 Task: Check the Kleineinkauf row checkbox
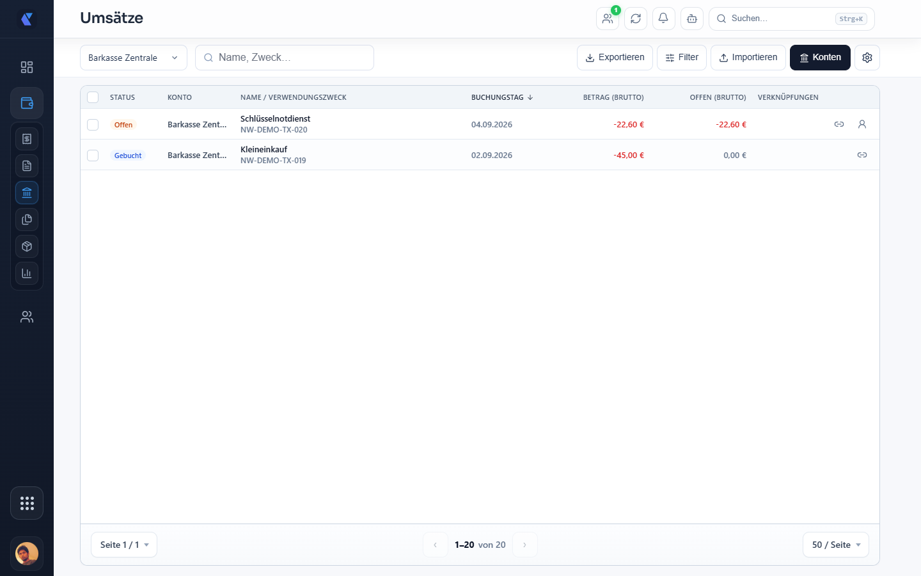93,156
